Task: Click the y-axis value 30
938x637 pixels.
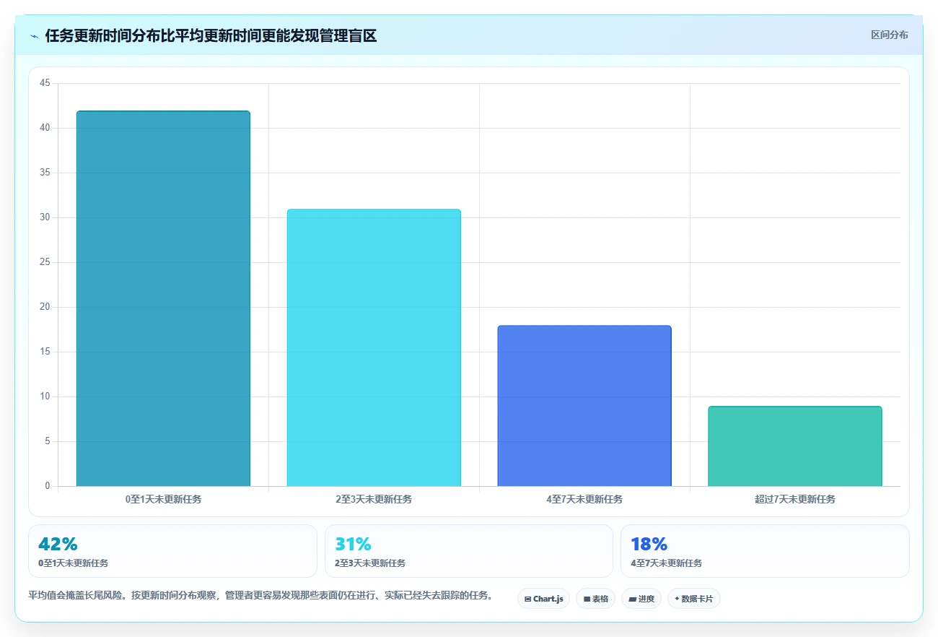Action: coord(45,217)
